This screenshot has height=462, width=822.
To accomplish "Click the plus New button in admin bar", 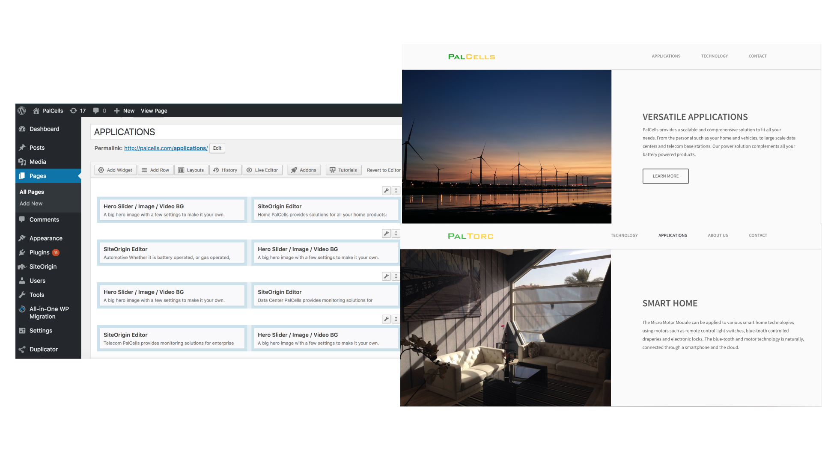I will point(124,111).
